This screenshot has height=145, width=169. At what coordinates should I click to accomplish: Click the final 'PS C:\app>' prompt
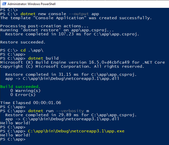coord(13,139)
